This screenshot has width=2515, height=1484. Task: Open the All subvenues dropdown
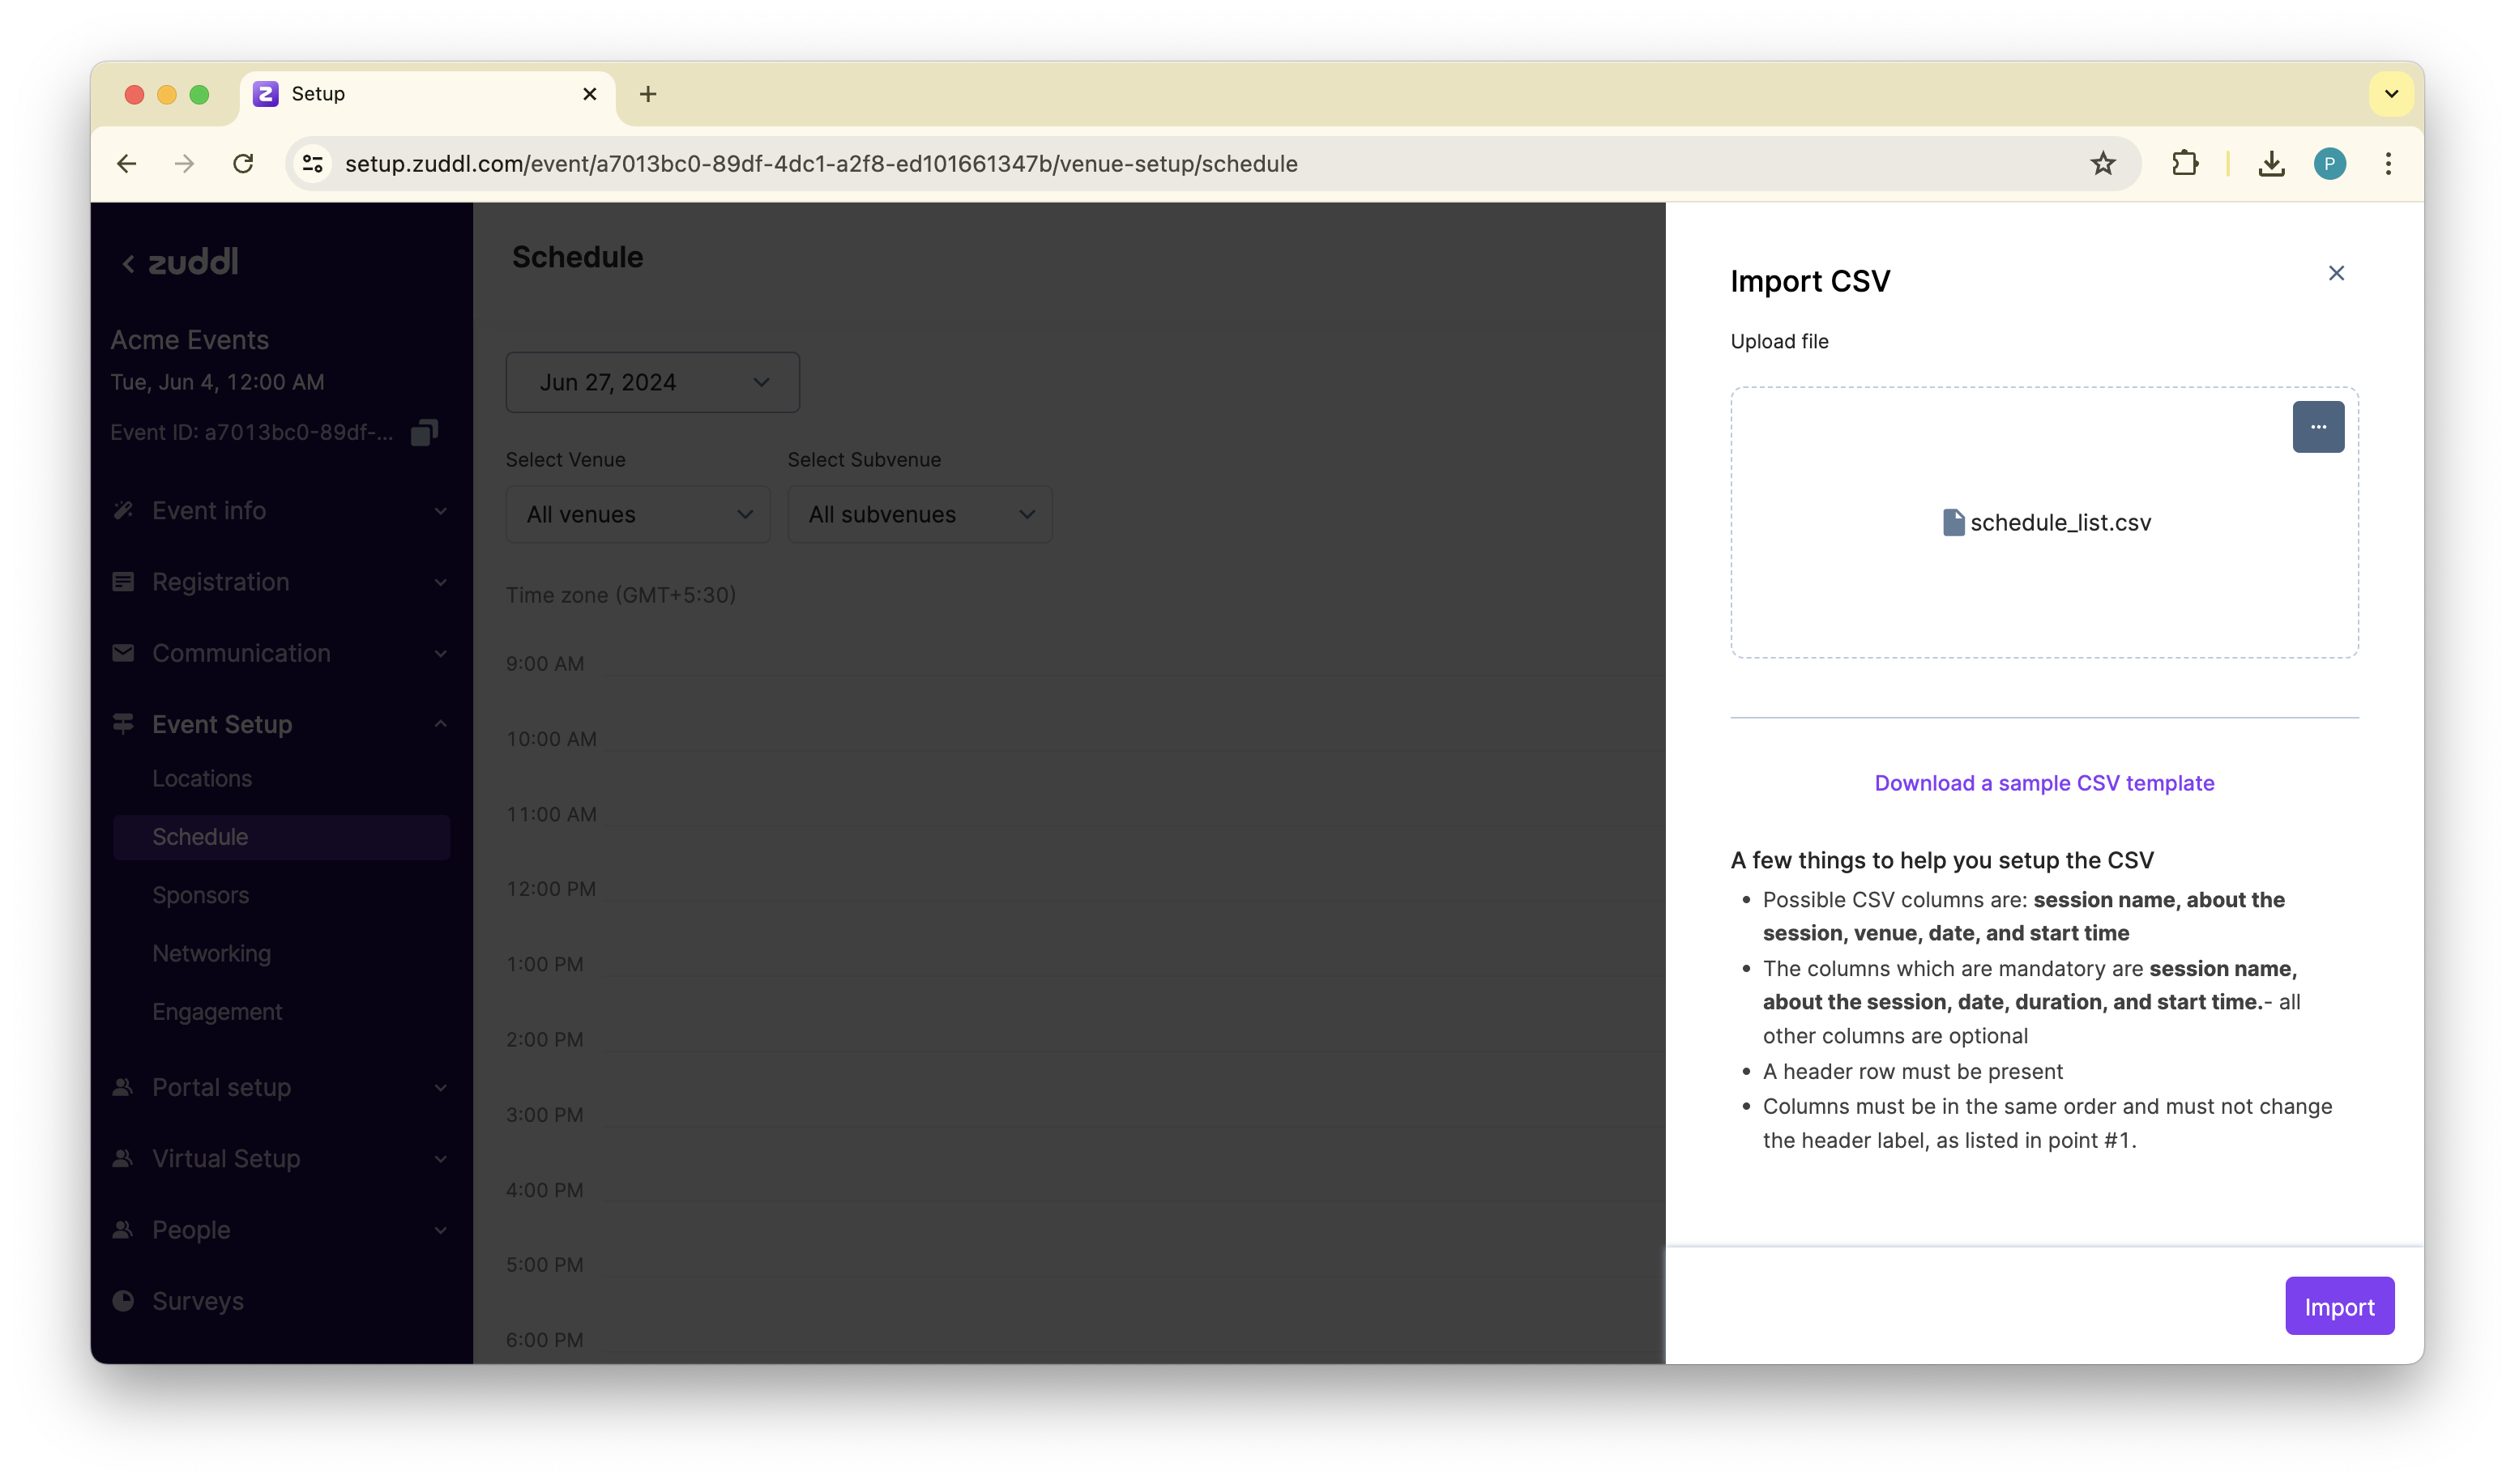(919, 514)
